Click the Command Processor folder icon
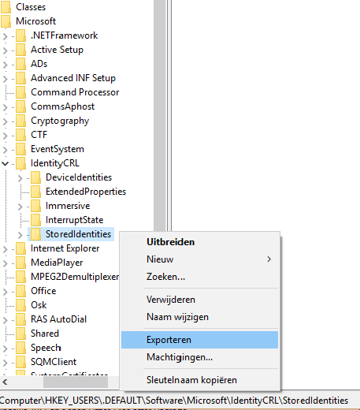360x410 pixels. tap(20, 92)
